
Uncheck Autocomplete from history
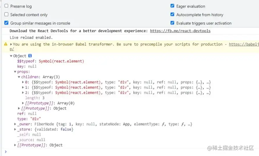coord(172,14)
